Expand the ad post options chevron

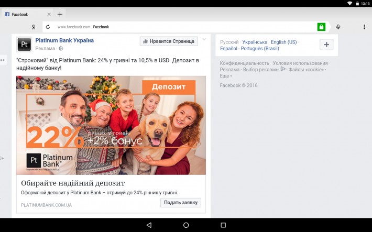[x=204, y=39]
